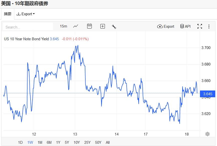Switch to the 摘要 tab
Screen dimensions: 217x146
coord(8,14)
